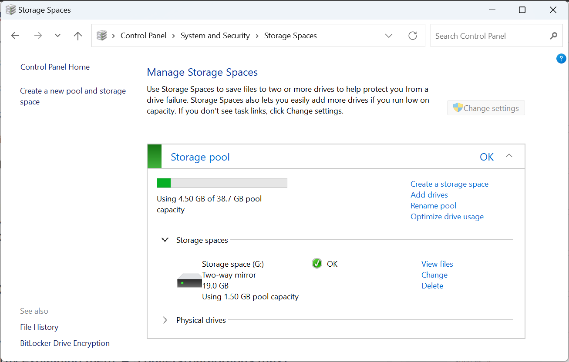Navigate to System and Security breadcrumb

[x=215, y=36]
